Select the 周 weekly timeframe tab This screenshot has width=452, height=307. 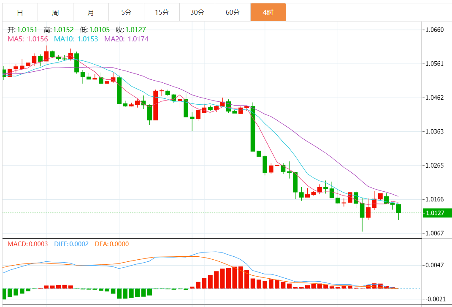[55, 12]
